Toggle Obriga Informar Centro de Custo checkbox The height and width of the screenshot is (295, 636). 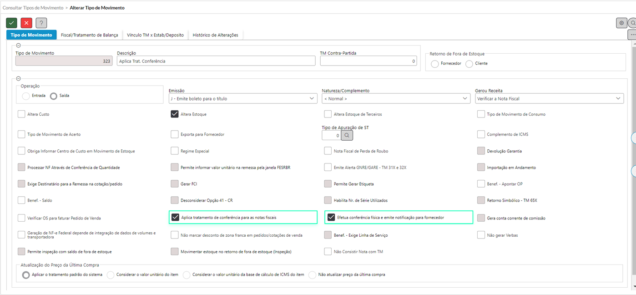[21, 151]
